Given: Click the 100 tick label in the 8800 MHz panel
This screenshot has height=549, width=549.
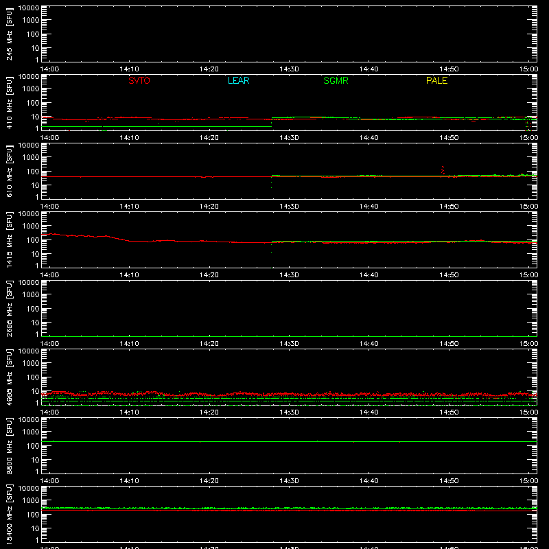Looking at the screenshot, I should tap(33, 446).
